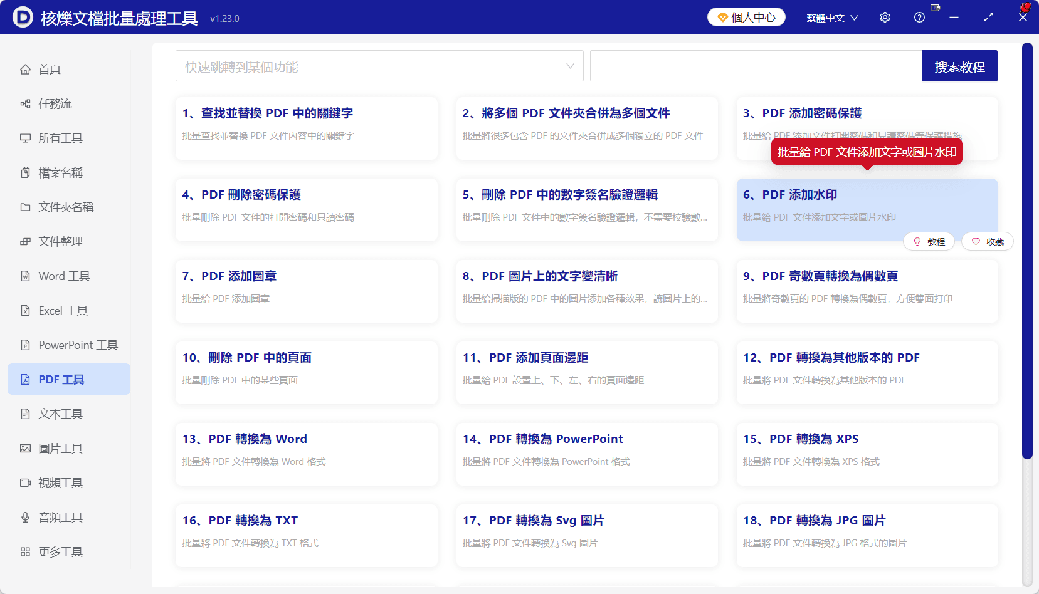Open card 18 PDF 轉換為 JPG 圖片
Image resolution: width=1039 pixels, height=594 pixels.
pyautogui.click(x=867, y=536)
